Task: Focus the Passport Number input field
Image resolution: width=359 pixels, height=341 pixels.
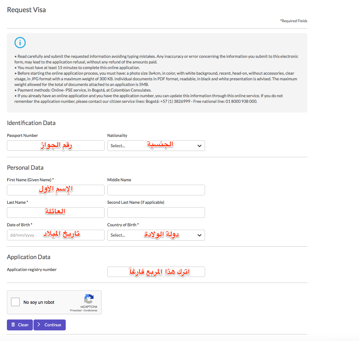Action: [x=55, y=146]
